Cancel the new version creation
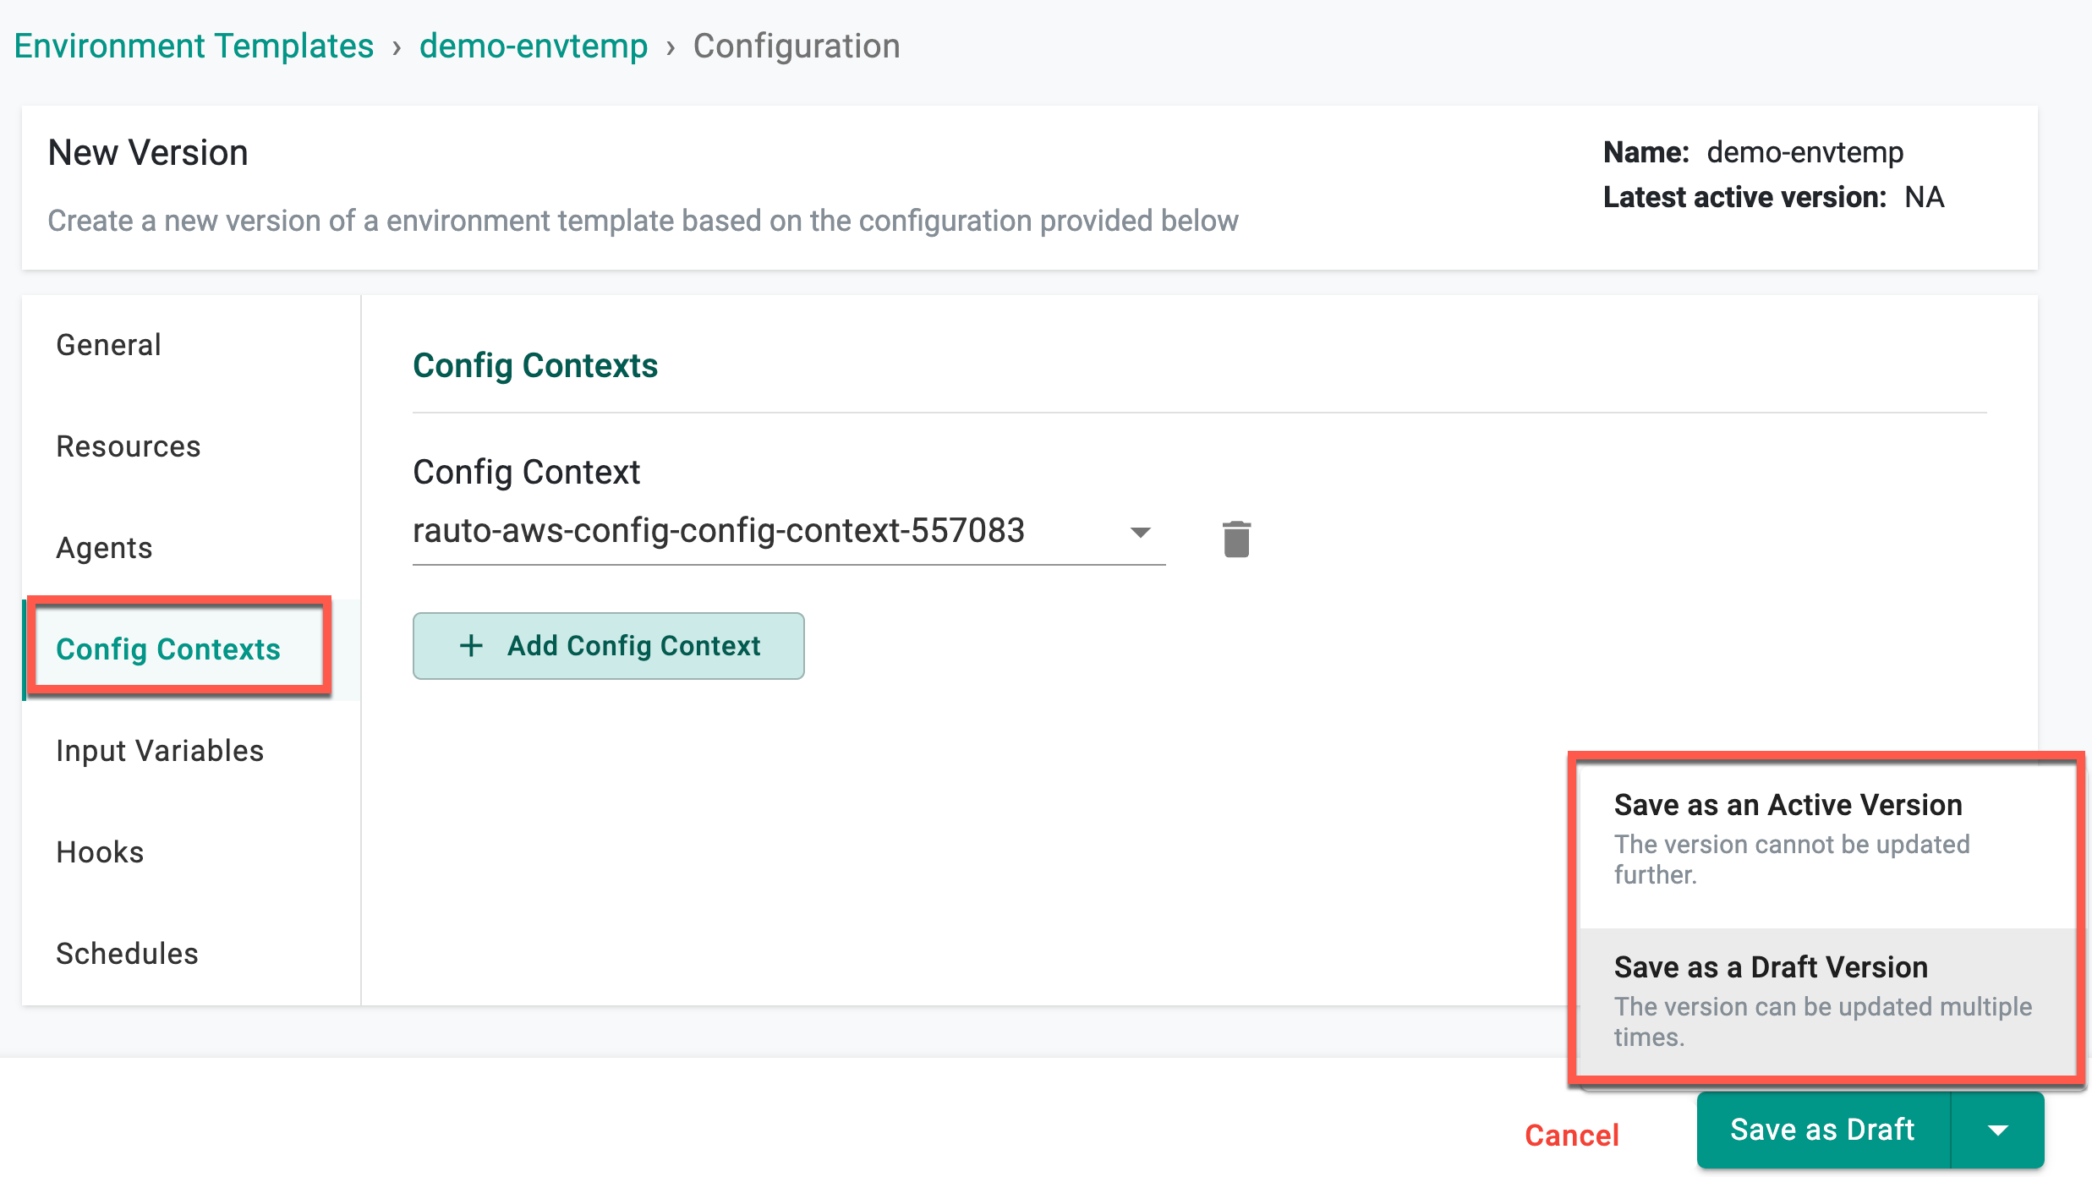Image resolution: width=2092 pixels, height=1177 pixels. click(x=1572, y=1135)
